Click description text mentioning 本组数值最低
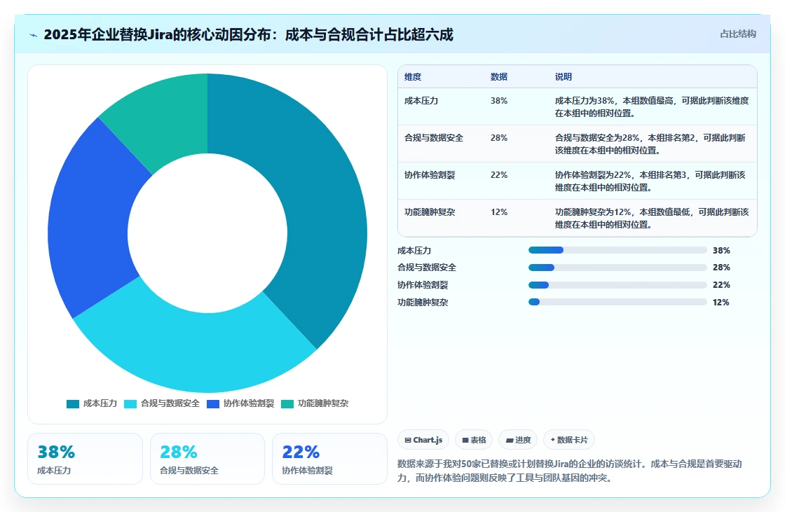Viewport: 785px width, 512px height. tap(652, 218)
